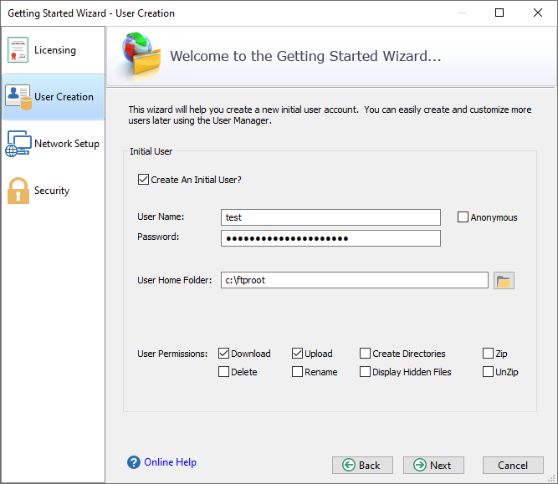Click the blue Online Help question icon

pos(134,462)
